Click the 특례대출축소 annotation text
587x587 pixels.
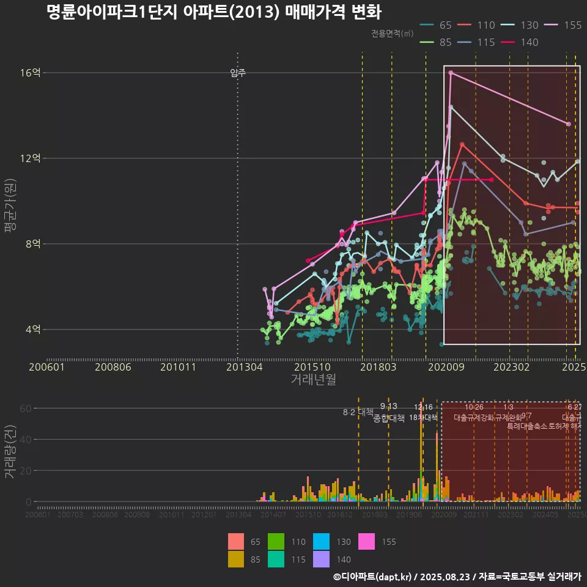tap(527, 426)
